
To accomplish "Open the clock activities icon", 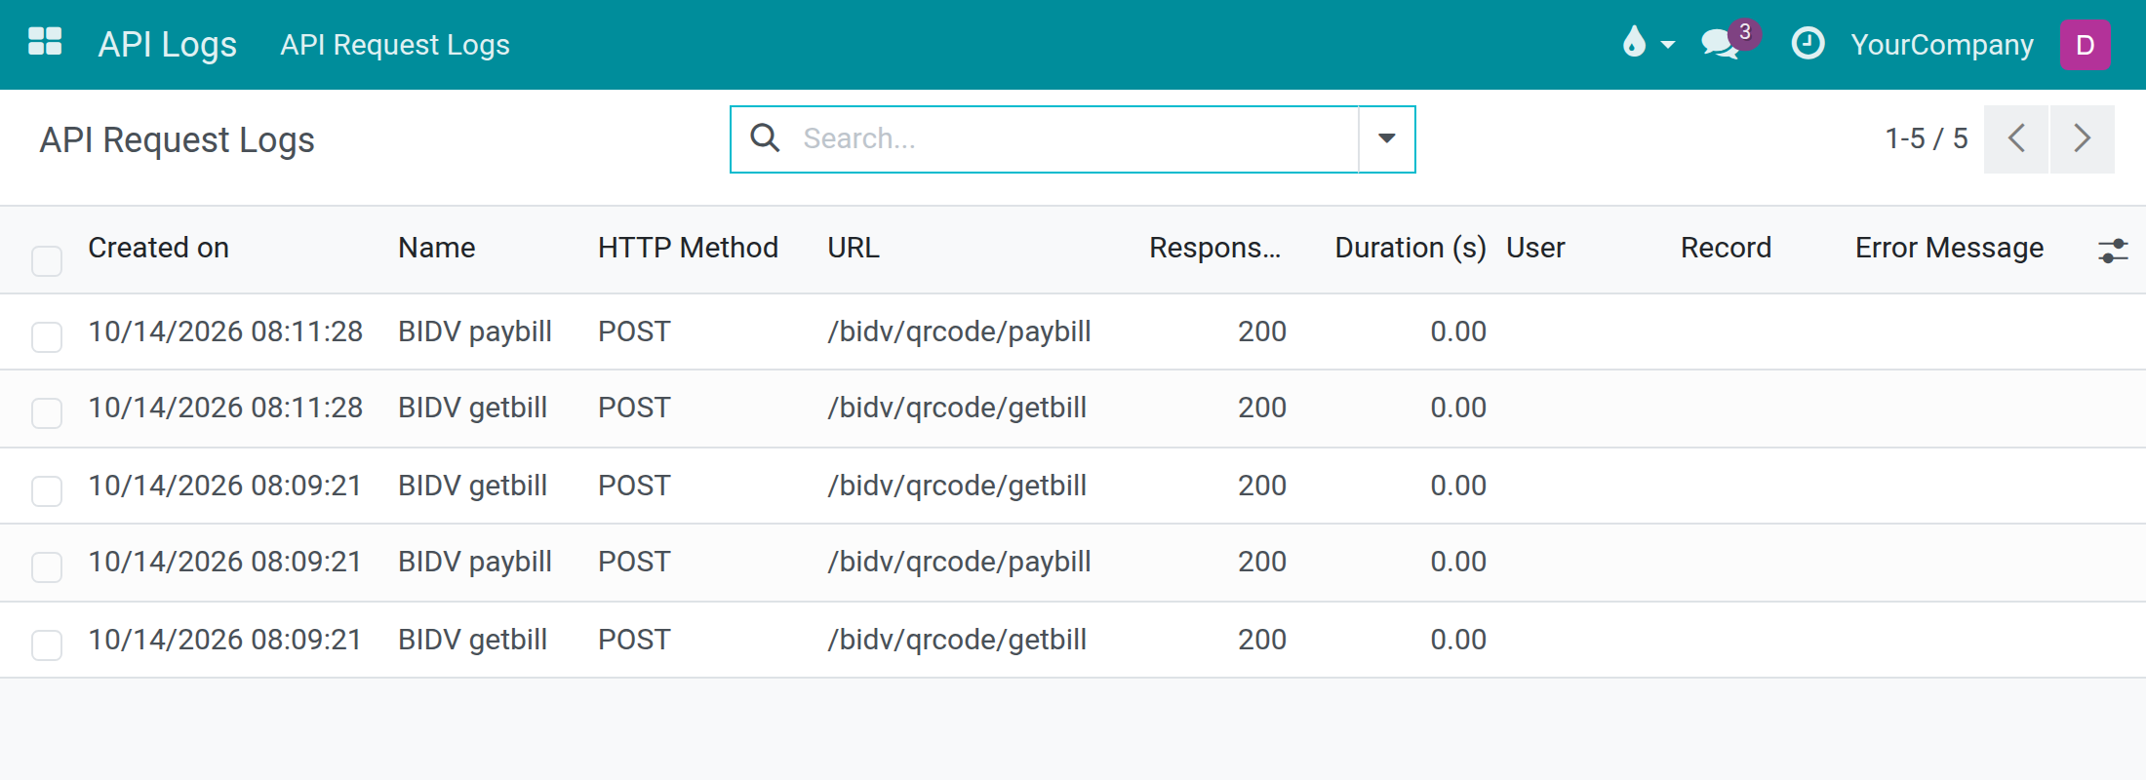I will (1808, 44).
